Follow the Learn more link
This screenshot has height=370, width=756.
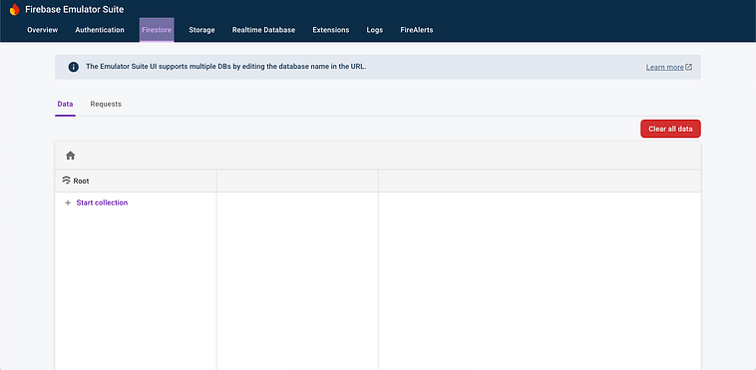click(665, 67)
